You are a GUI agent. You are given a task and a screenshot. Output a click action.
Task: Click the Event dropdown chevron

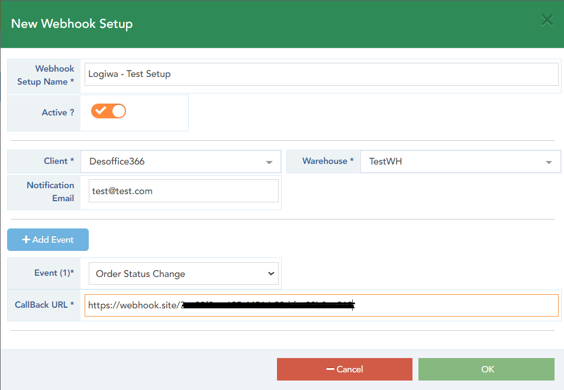tap(272, 273)
